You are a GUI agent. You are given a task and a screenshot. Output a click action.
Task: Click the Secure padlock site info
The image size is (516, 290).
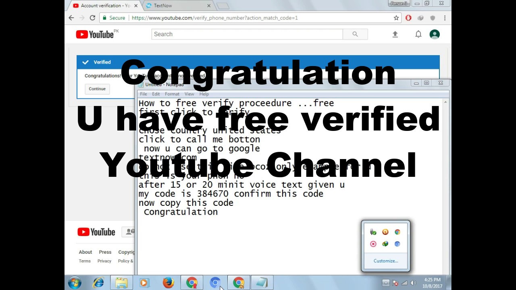click(x=113, y=18)
